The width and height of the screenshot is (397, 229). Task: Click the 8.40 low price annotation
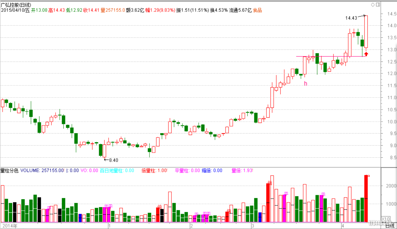[x=114, y=160]
